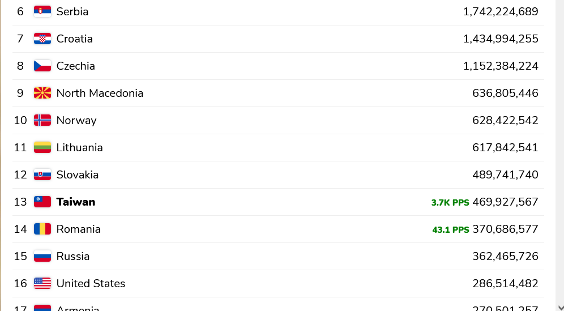Click the Norway flag icon
564x311 pixels.
click(x=42, y=120)
